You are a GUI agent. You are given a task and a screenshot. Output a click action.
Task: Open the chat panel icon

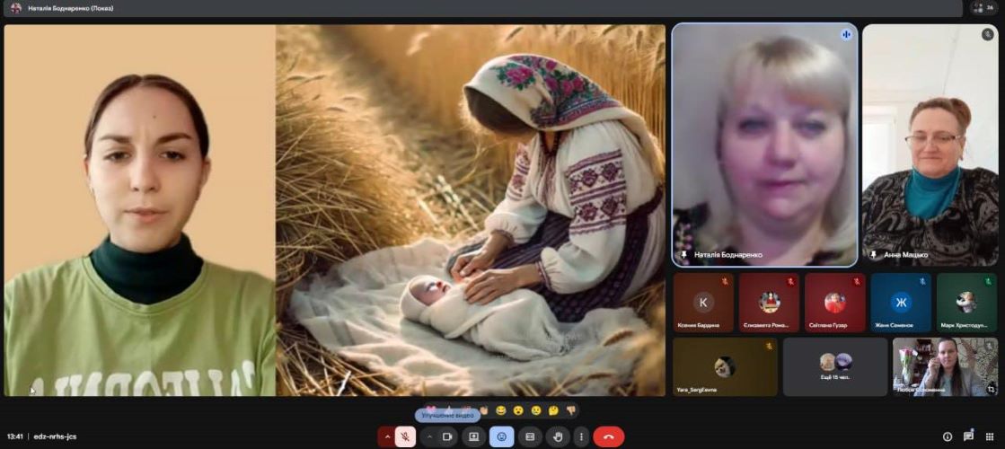click(x=968, y=436)
